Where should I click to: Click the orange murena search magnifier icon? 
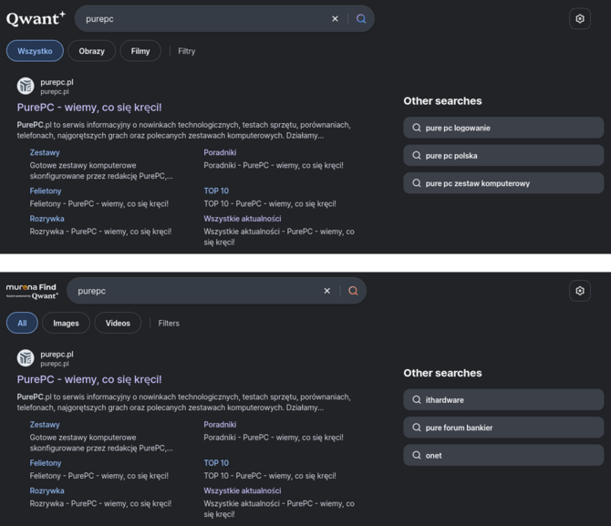(x=353, y=291)
